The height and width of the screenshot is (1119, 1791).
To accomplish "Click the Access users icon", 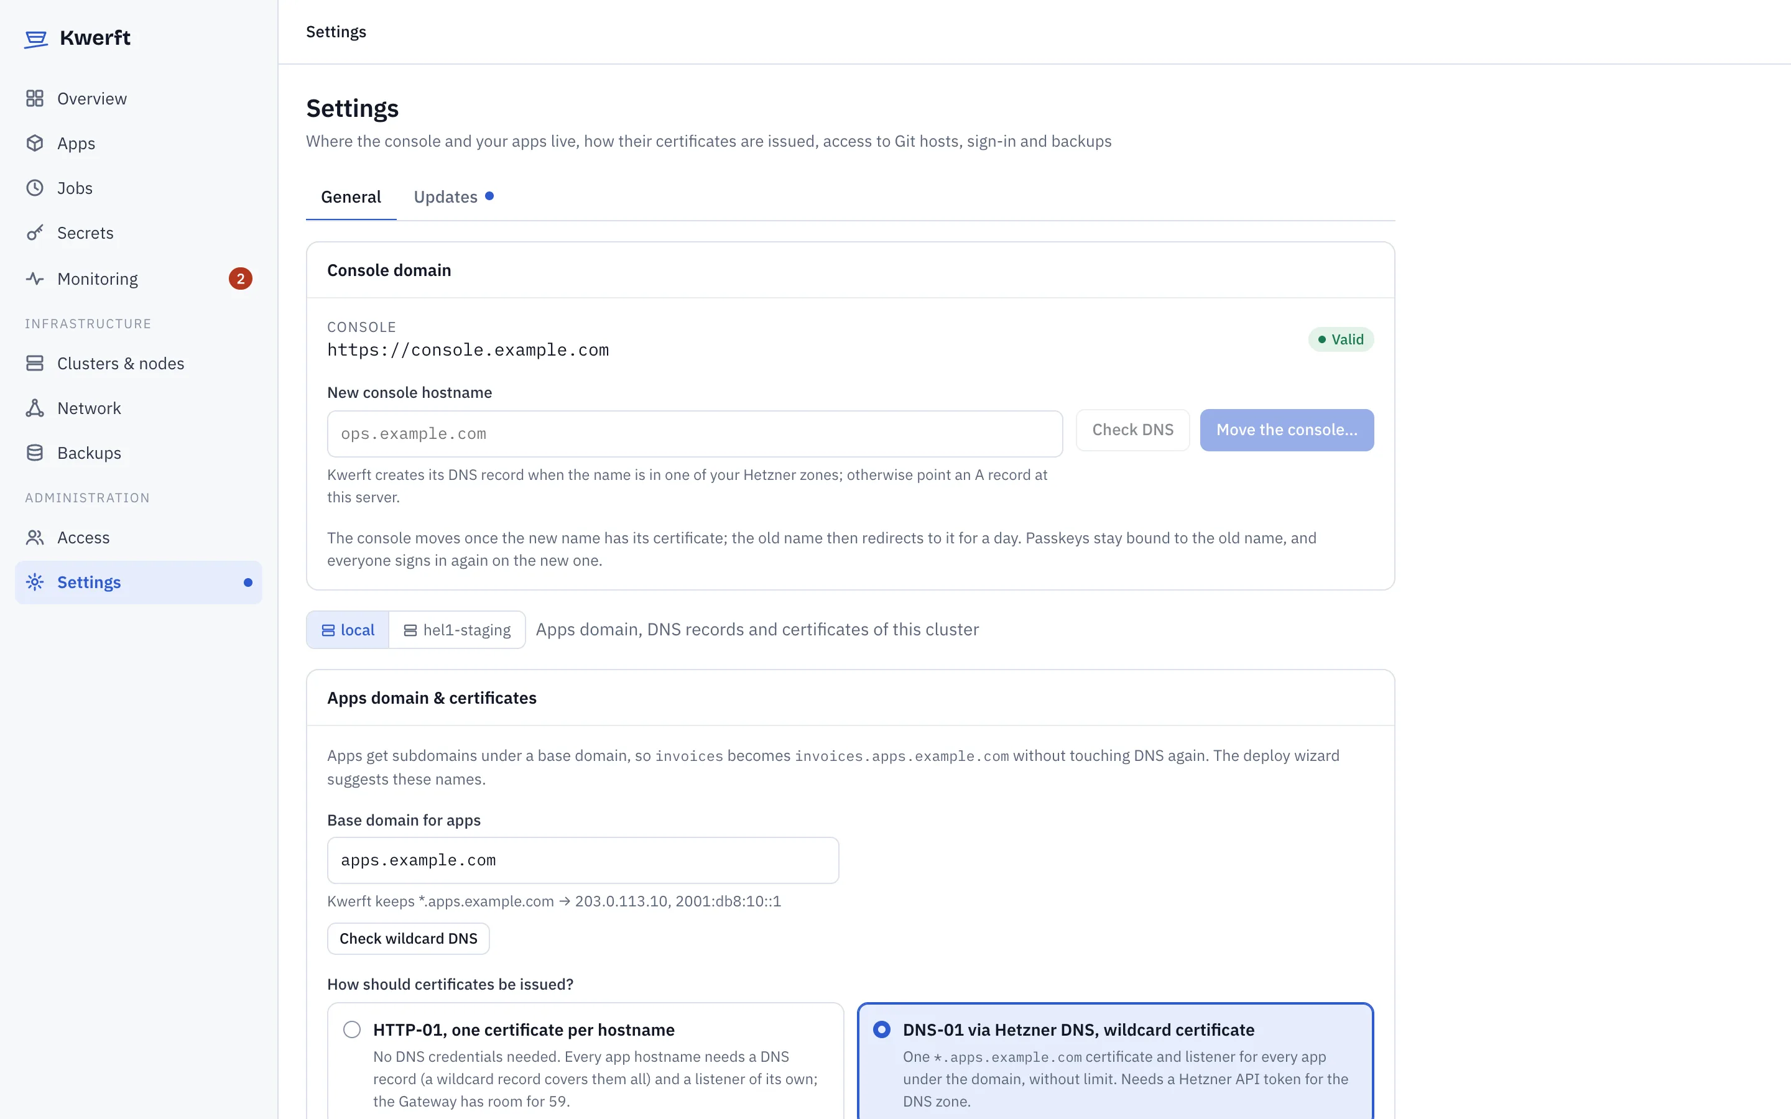I will 35,537.
